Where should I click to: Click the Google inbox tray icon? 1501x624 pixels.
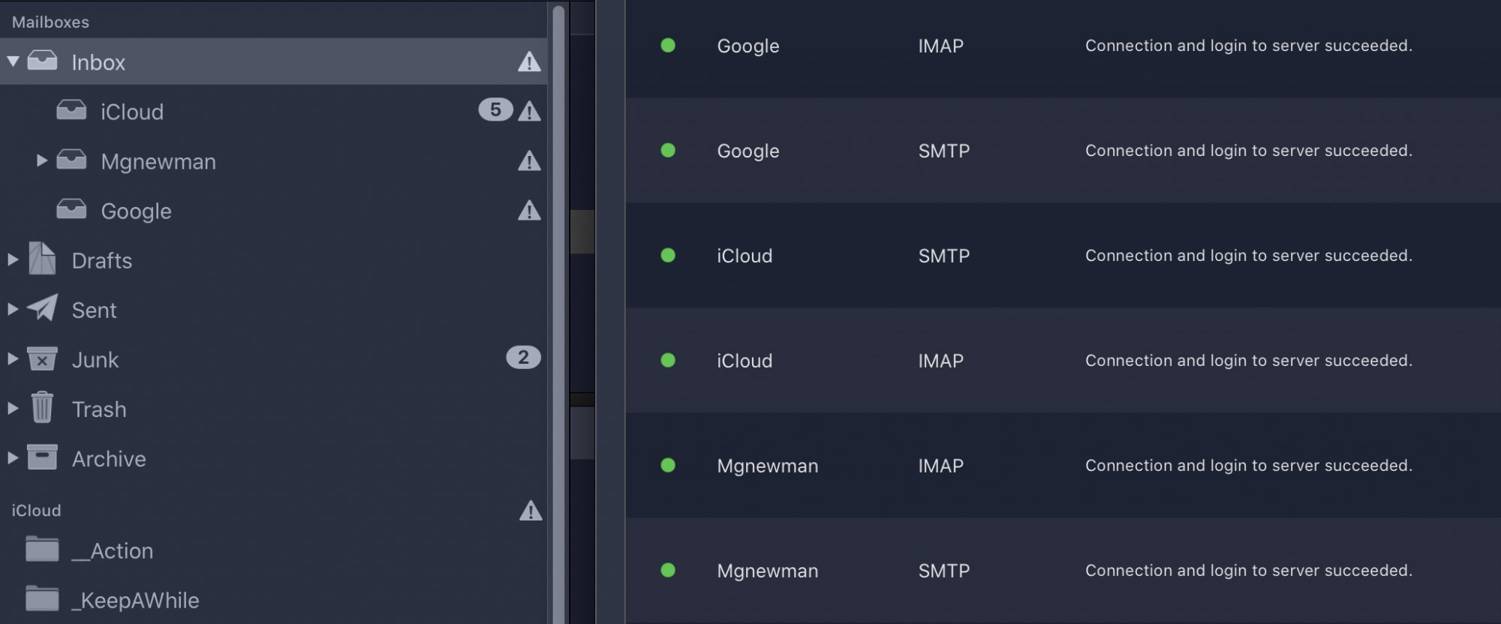point(71,209)
